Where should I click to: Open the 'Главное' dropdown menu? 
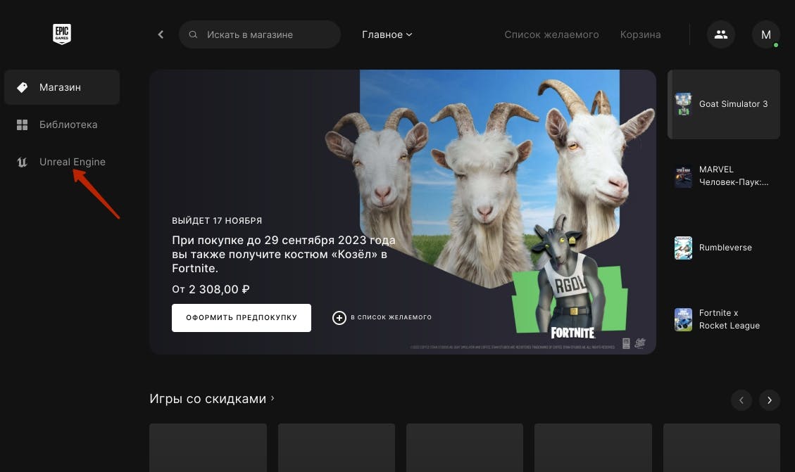(x=387, y=34)
